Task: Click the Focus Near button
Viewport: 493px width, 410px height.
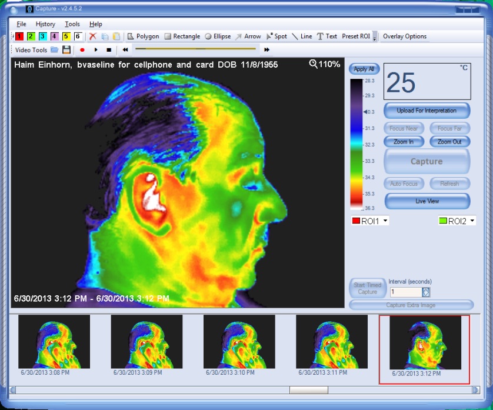Action: tap(404, 129)
